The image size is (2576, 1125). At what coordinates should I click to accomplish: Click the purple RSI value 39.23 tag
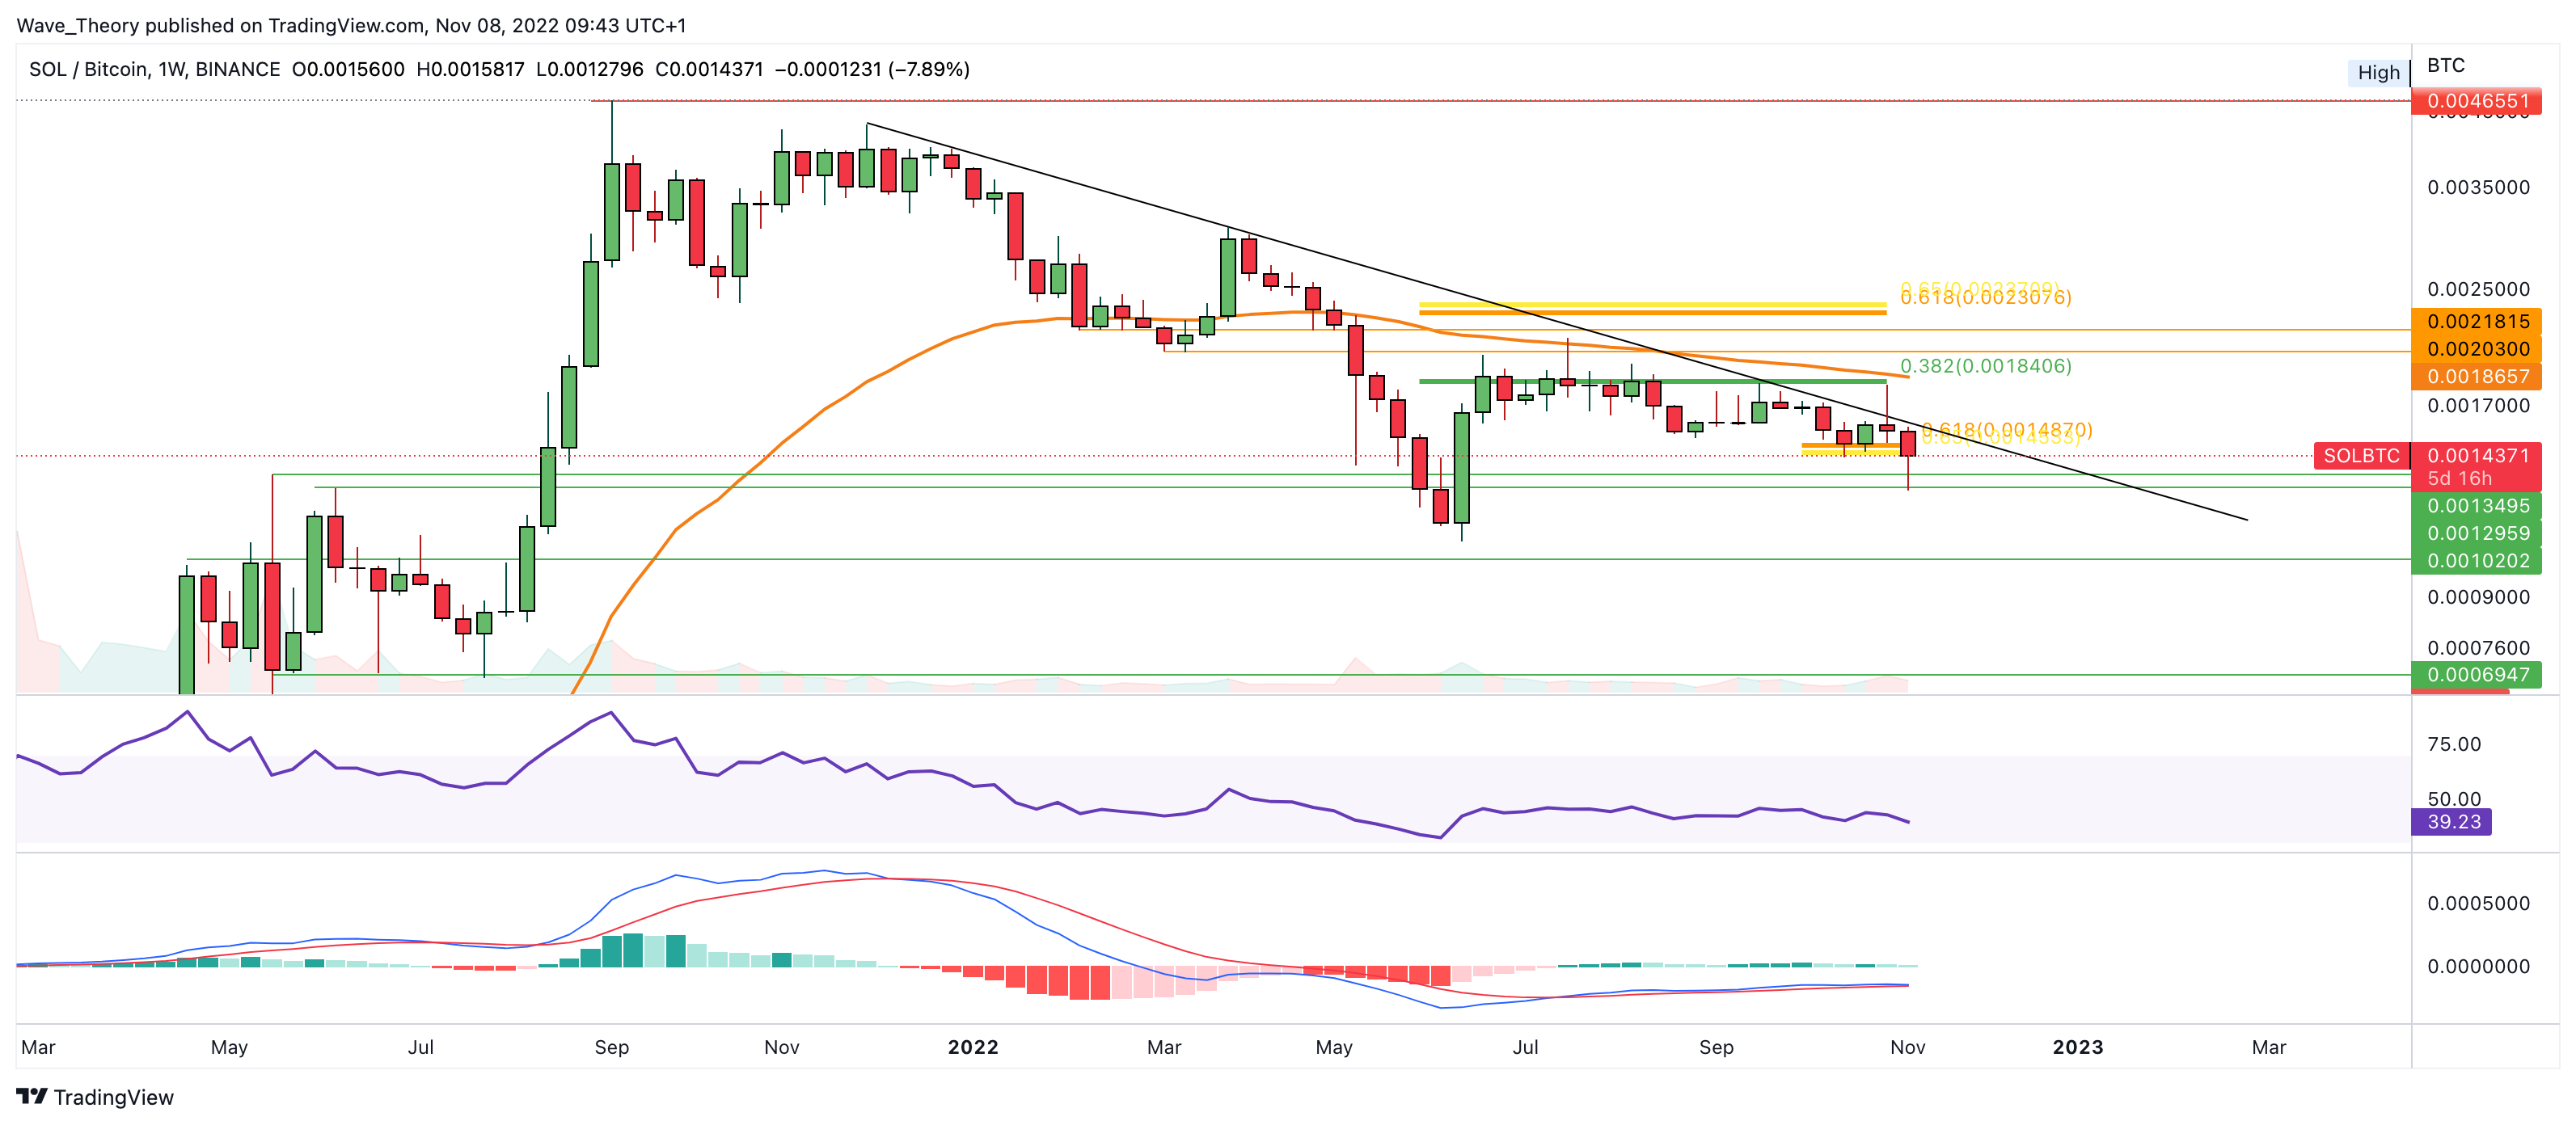click(x=2452, y=822)
